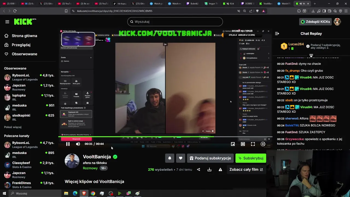Open Brave VPN shield icon
The image size is (350, 197).
pyautogui.click(x=340, y=11)
